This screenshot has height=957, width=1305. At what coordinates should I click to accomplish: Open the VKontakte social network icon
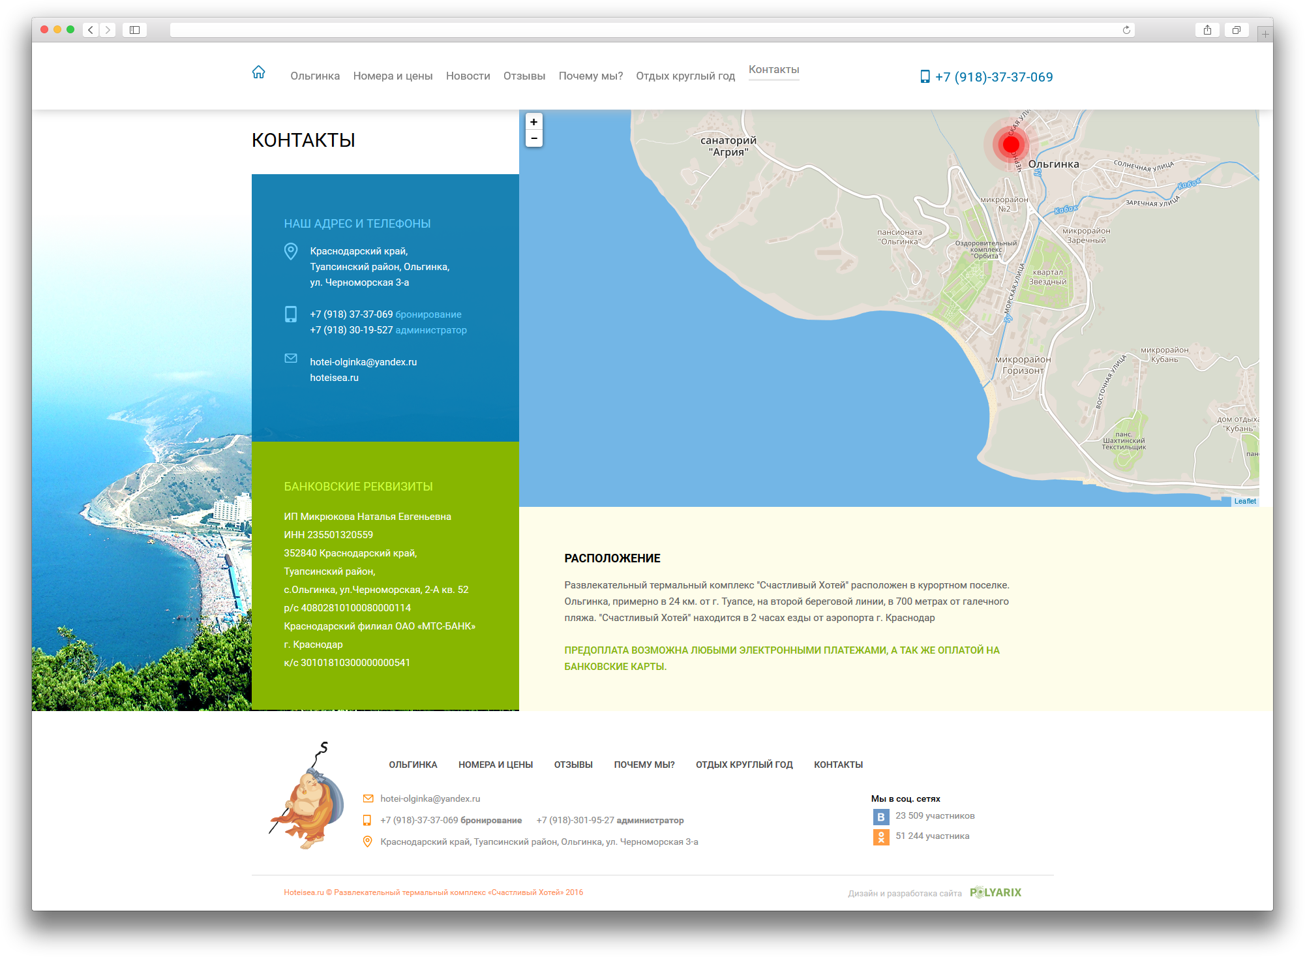[x=880, y=817]
